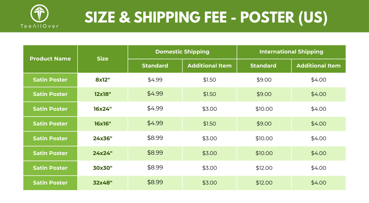Select the 8x12" size cell
Viewport: 369px width, 203px height.
[103, 80]
